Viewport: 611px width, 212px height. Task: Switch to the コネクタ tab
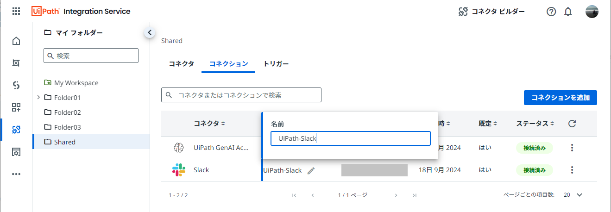coord(181,64)
